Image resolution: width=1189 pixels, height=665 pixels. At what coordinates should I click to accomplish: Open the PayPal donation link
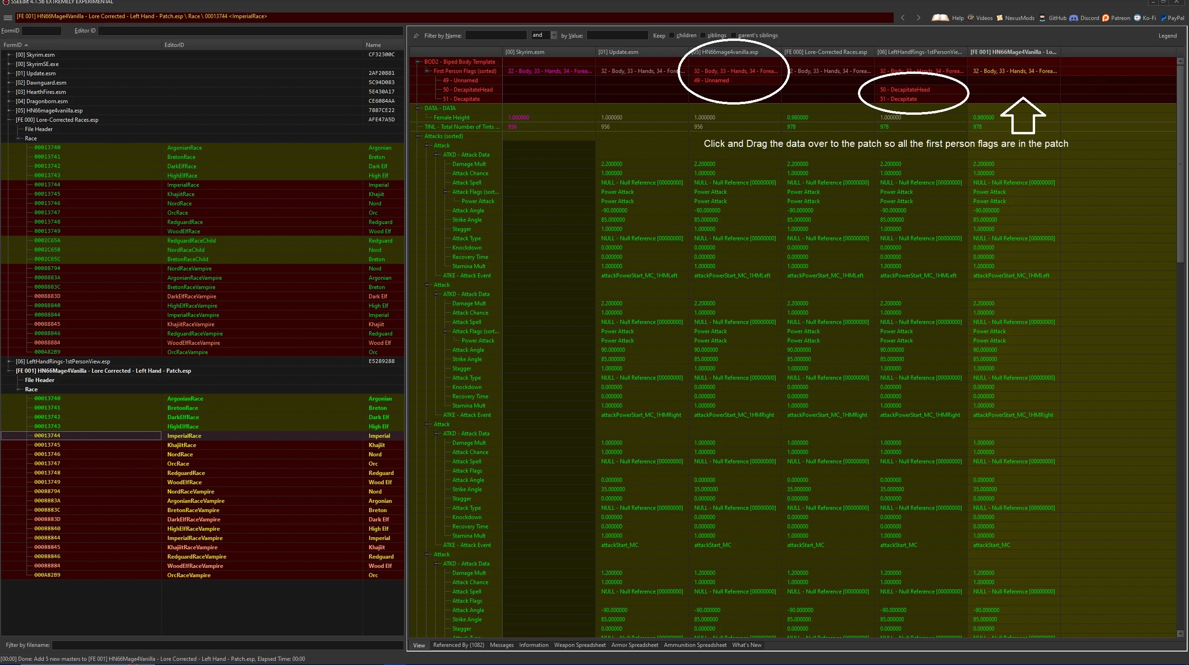point(1172,18)
